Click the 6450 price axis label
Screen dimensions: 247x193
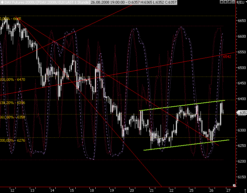point(242,83)
